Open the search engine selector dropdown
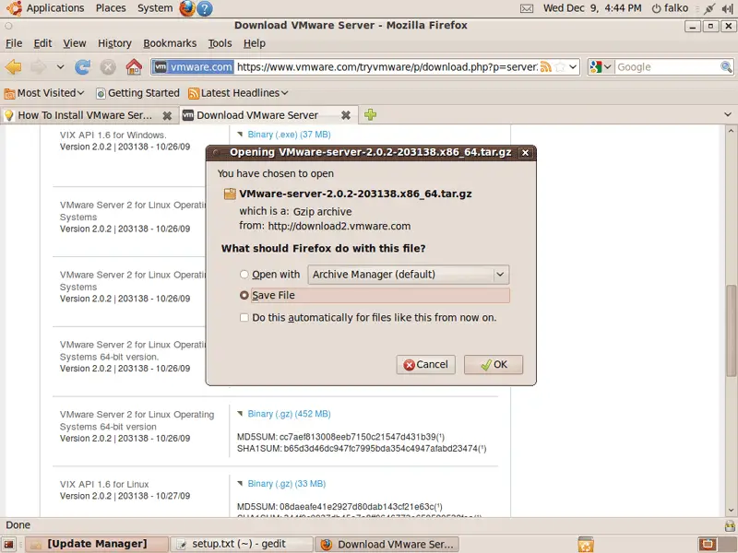This screenshot has height=553, width=738. coord(601,66)
